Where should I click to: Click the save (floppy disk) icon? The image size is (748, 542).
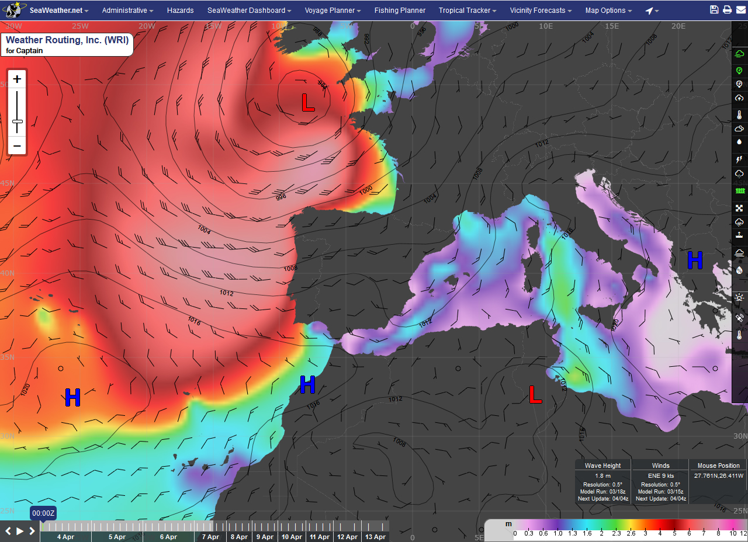tap(714, 10)
